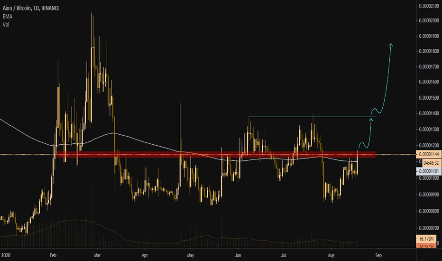Click the Sep label on time axis
The width and height of the screenshot is (442, 261).
coord(378,255)
